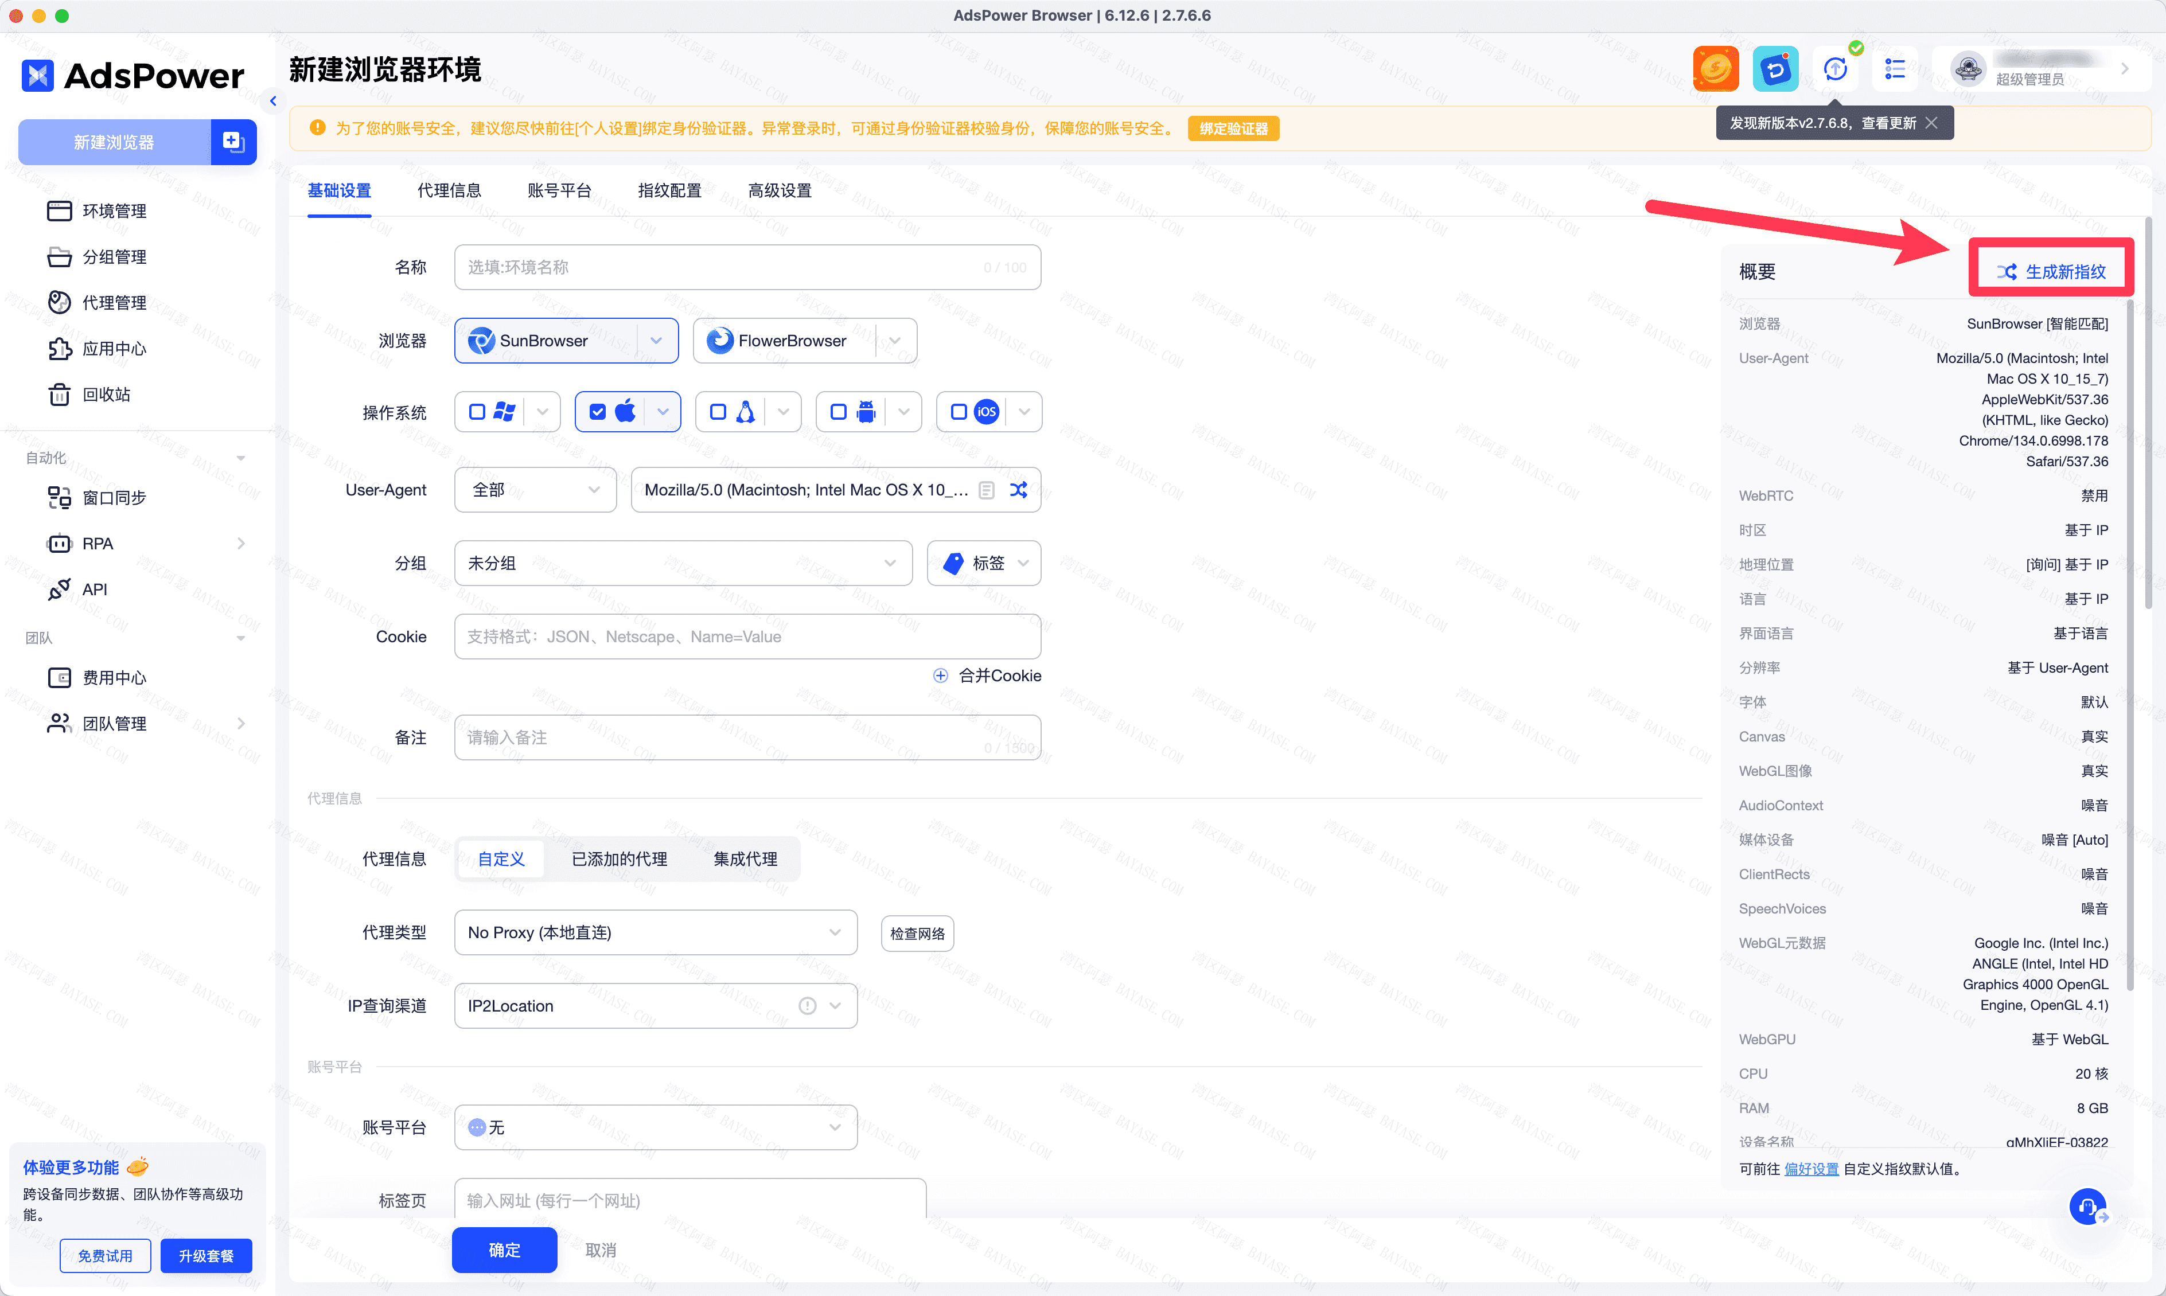Expand the macOS version dropdown arrow
Viewport: 2166px width, 1296px height.
click(x=663, y=411)
